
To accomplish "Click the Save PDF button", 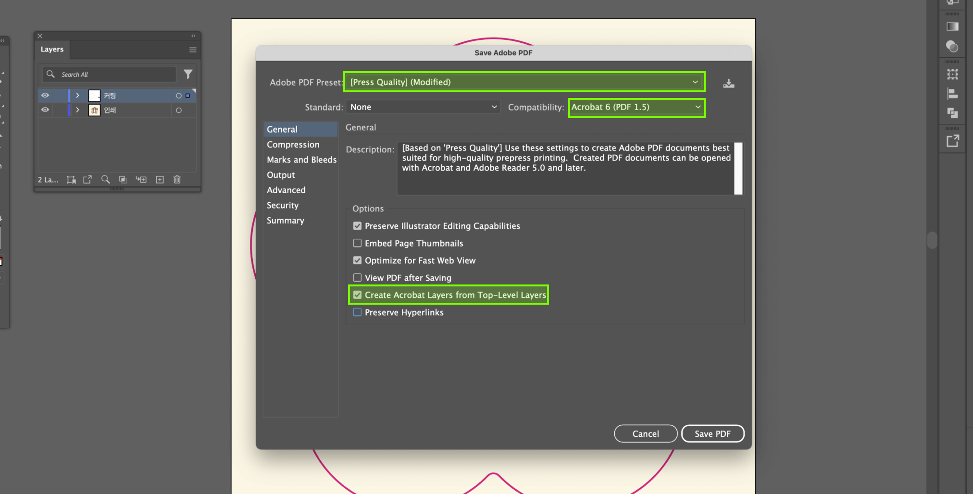I will tap(712, 433).
